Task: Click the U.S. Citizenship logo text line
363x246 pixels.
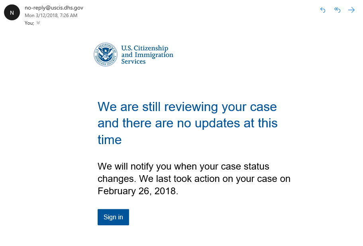Action: coord(145,48)
